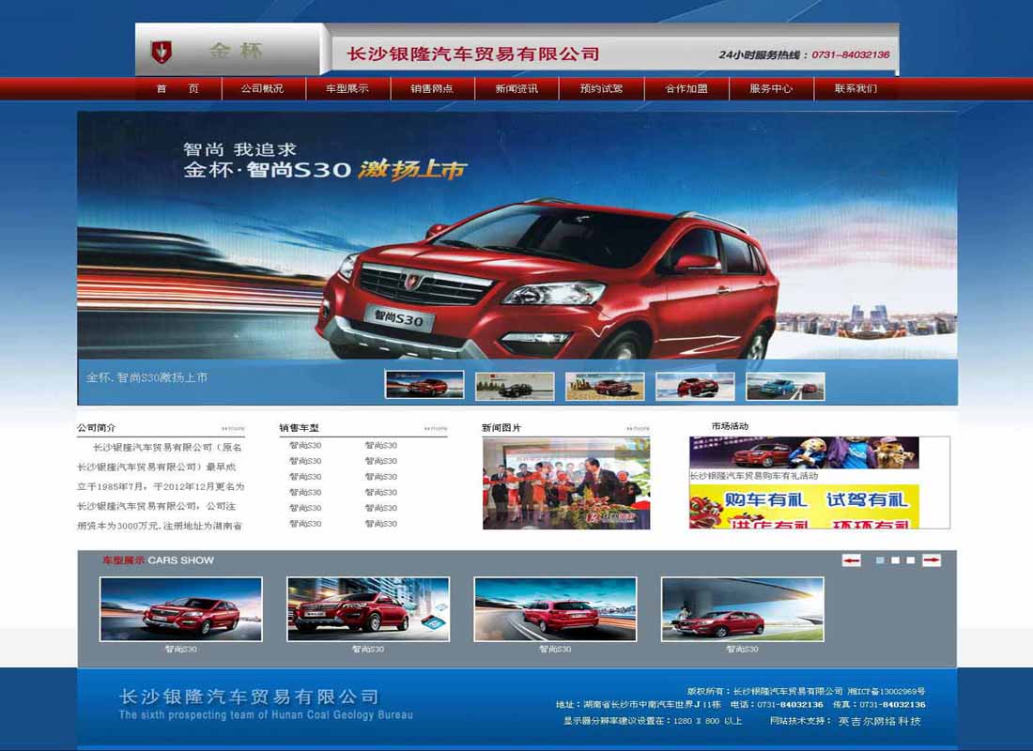
Task: Select banner thumbnail with blue car
Action: point(785,386)
